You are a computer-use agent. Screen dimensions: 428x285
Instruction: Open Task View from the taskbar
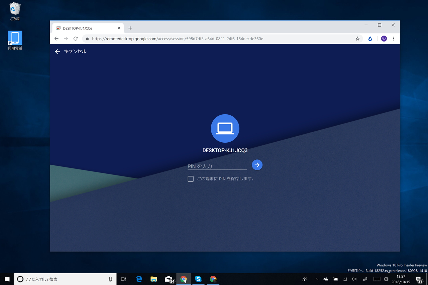[124, 279]
